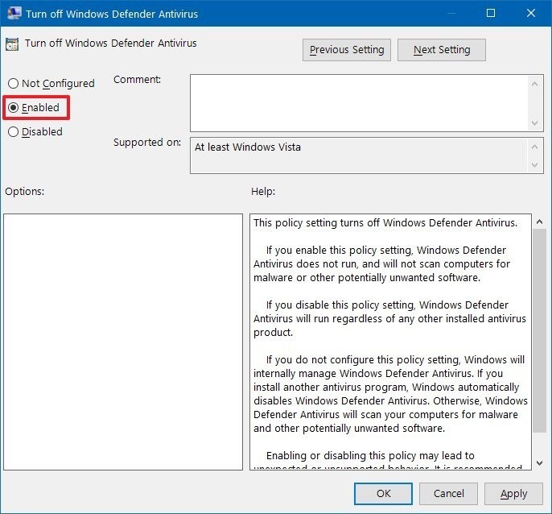The height and width of the screenshot is (514, 552).
Task: Apply the policy setting
Action: click(x=513, y=494)
